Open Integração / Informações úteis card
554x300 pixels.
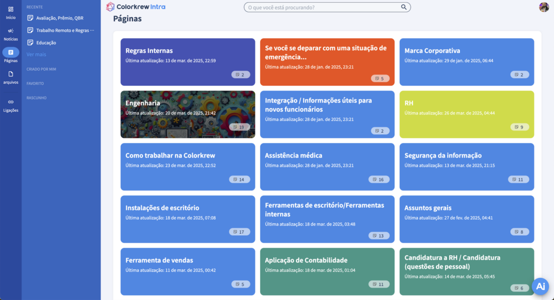327,114
